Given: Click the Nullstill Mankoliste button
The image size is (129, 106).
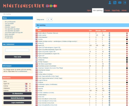Looking at the screenshot, I should click(x=18, y=98).
